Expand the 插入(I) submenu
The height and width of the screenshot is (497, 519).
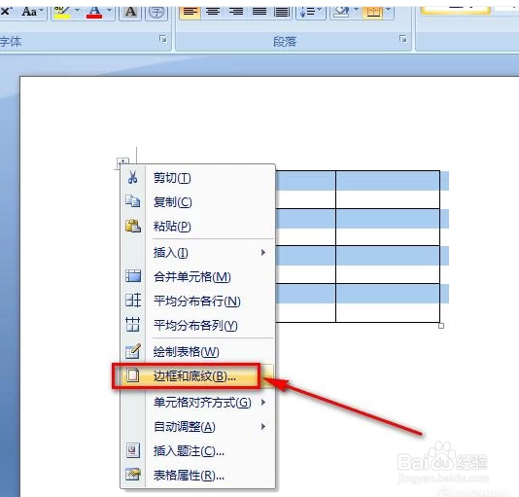197,253
